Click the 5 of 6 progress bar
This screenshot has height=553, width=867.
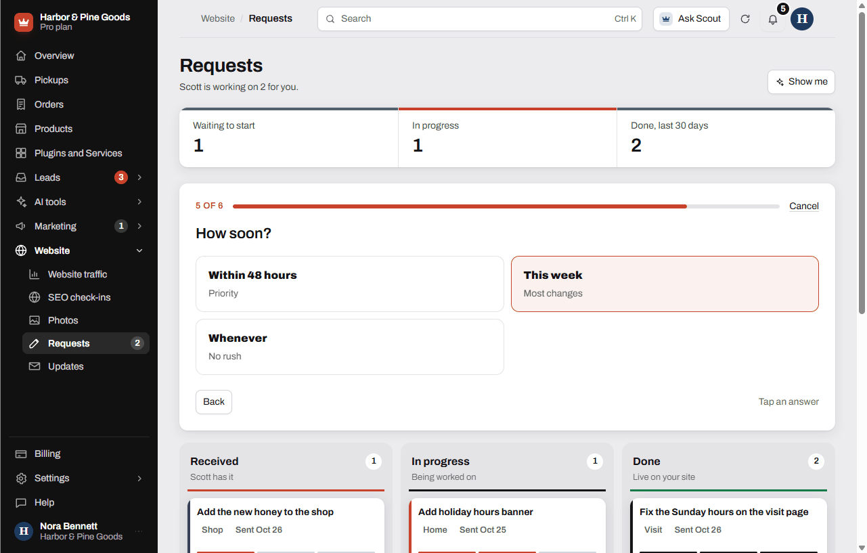tap(506, 206)
